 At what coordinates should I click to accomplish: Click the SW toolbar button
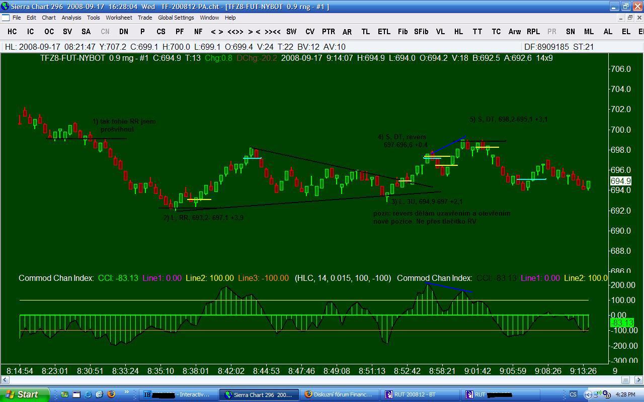291,31
